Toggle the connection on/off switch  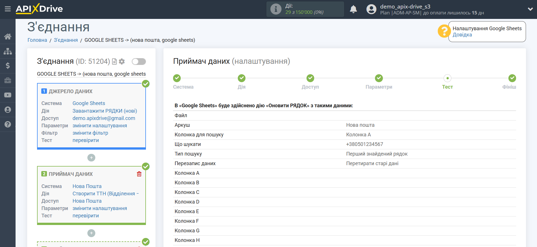point(139,62)
